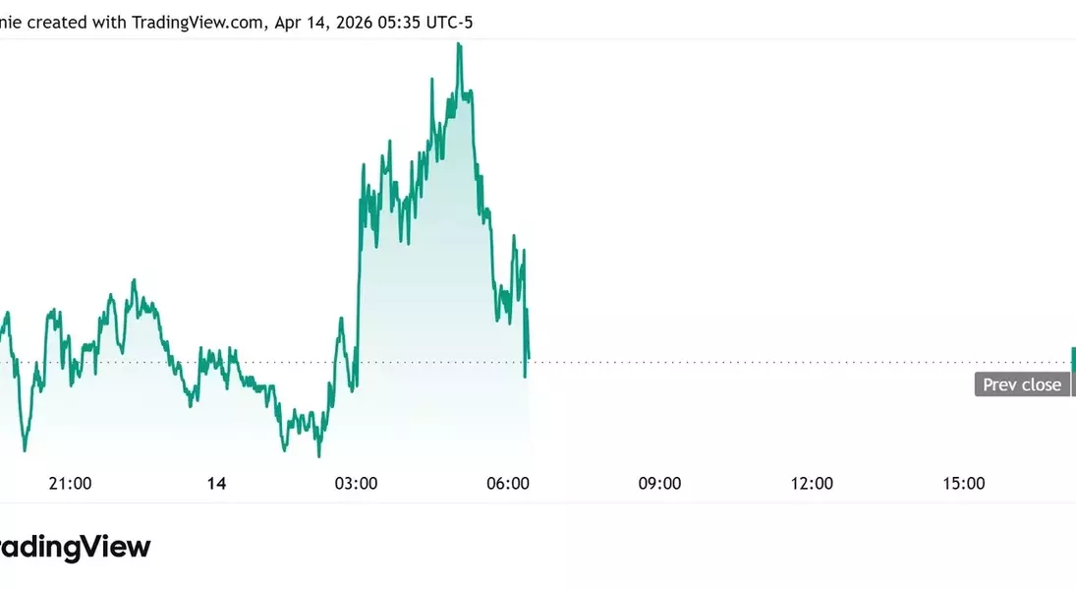Click the 09:00 time axis label

coord(659,483)
